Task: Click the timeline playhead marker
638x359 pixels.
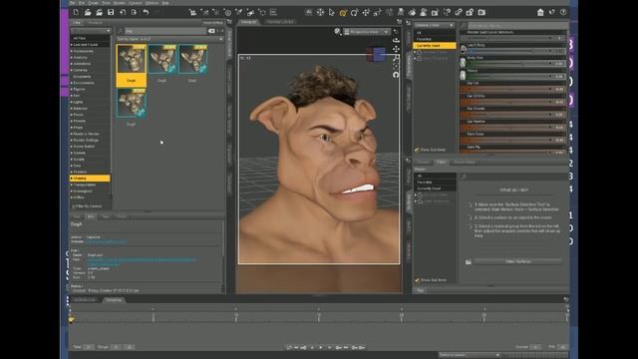Action: click(71, 320)
